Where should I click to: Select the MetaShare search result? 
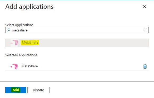point(77,43)
